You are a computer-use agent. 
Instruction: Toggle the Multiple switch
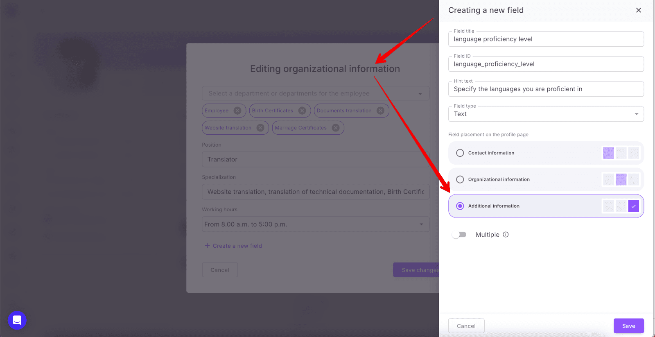tap(459, 235)
